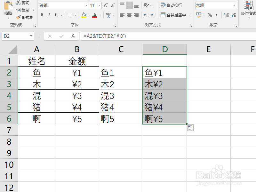
Task: Select cell C3 containing 木2
Action: pyautogui.click(x=121, y=84)
